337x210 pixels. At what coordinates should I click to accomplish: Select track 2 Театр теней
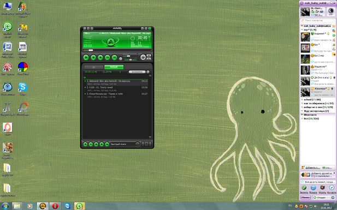coord(116,89)
